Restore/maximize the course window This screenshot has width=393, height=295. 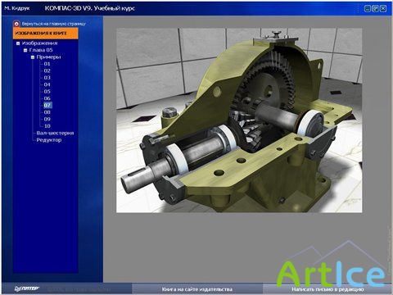click(375, 8)
